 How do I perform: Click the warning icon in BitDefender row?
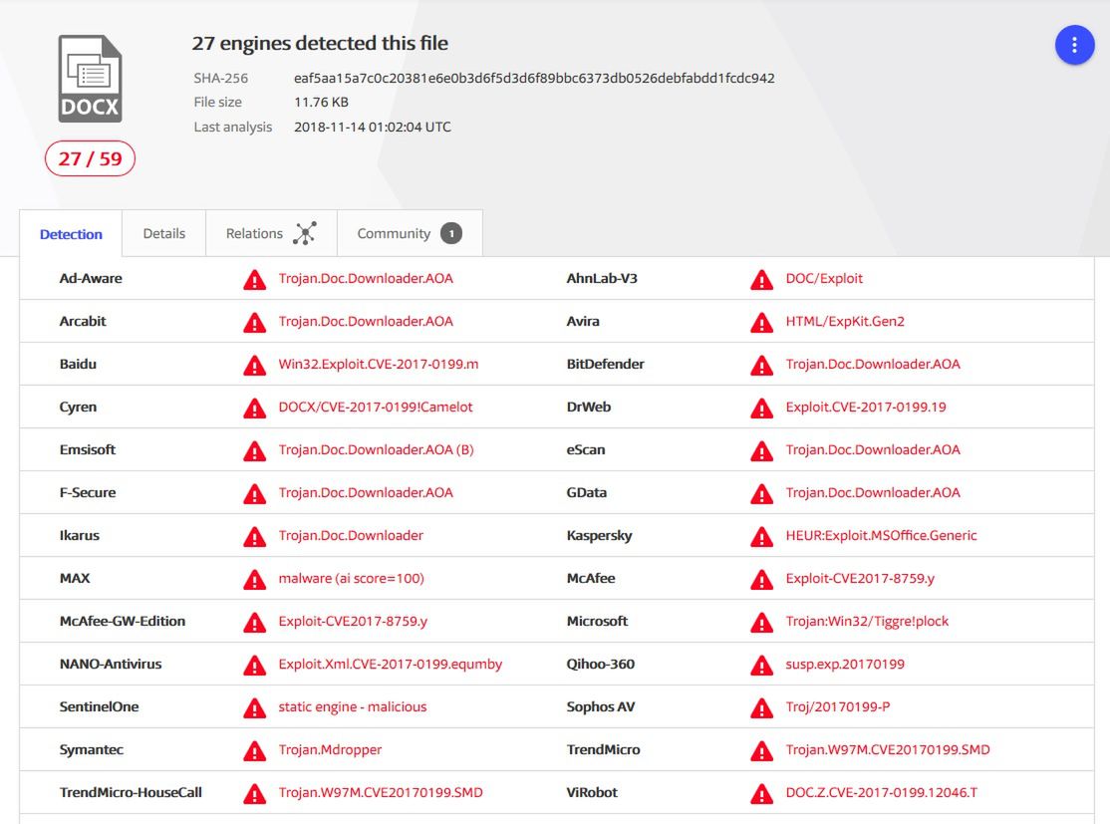[761, 366]
